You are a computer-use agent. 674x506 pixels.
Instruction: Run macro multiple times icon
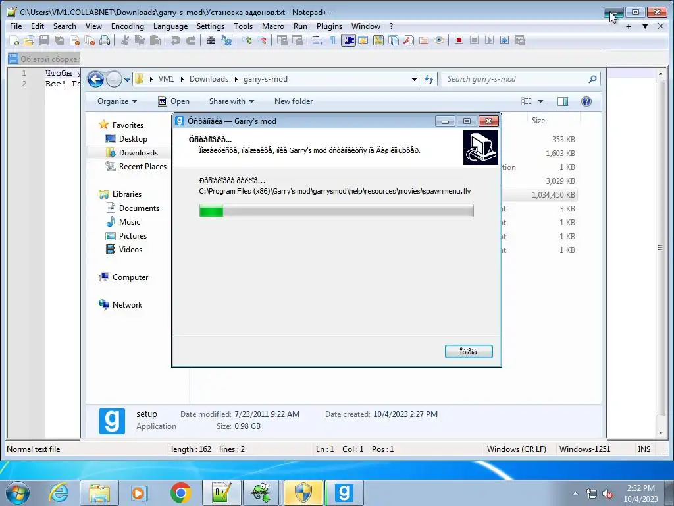tap(504, 40)
